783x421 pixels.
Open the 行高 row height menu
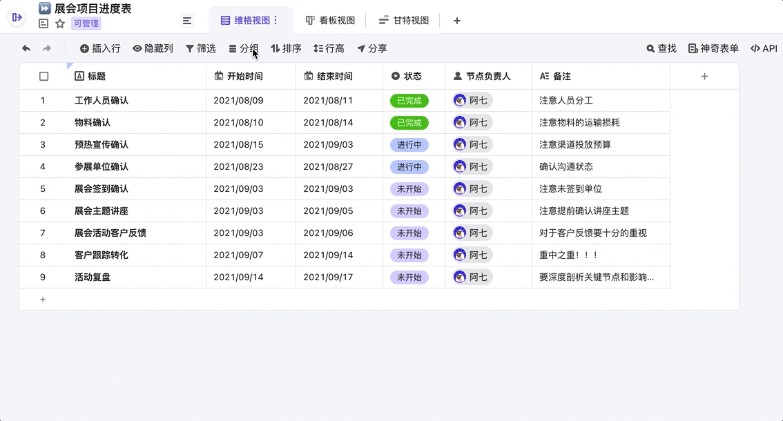[329, 48]
